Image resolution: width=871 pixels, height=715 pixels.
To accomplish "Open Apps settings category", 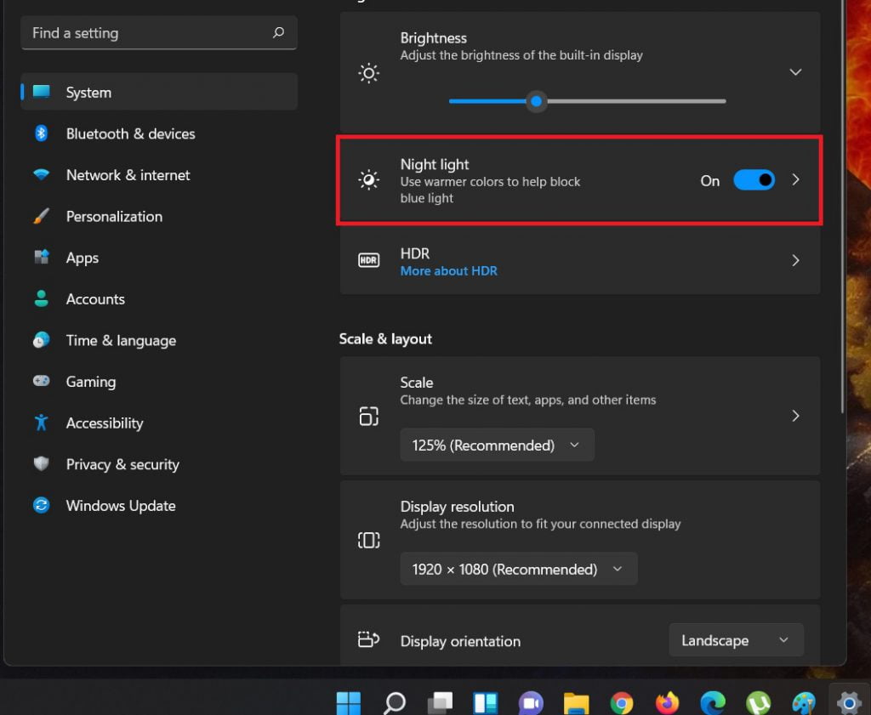I will (x=159, y=258).
